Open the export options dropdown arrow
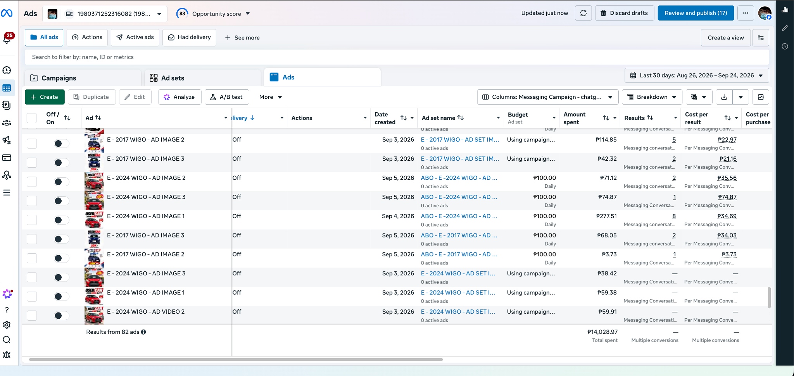The image size is (794, 376). click(740, 97)
